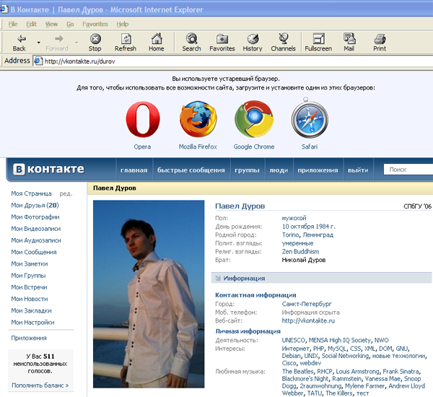Open группы in site navigation
Screen dimensions: 433x397
click(247, 170)
